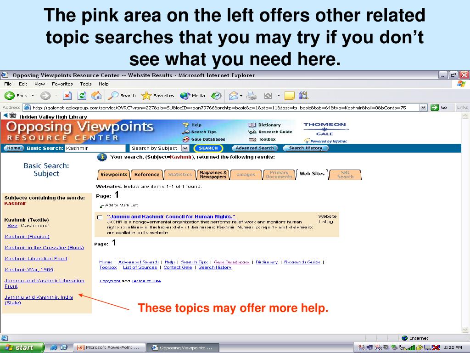Viewport: 470px width, 353px height.
Task: Stop page loading with red X icon
Action: [67, 96]
